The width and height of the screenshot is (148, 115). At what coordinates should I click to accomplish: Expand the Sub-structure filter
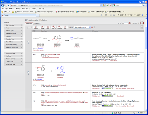pos(14,25)
